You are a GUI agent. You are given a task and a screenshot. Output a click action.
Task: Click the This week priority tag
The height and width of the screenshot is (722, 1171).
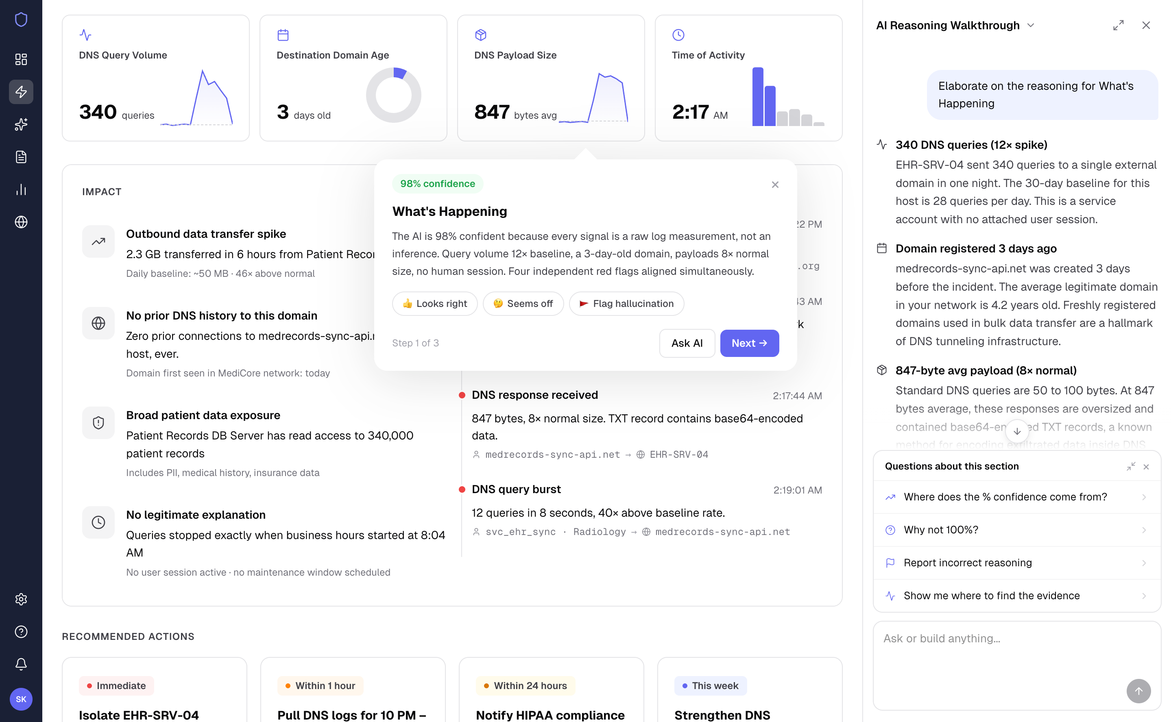[711, 686]
